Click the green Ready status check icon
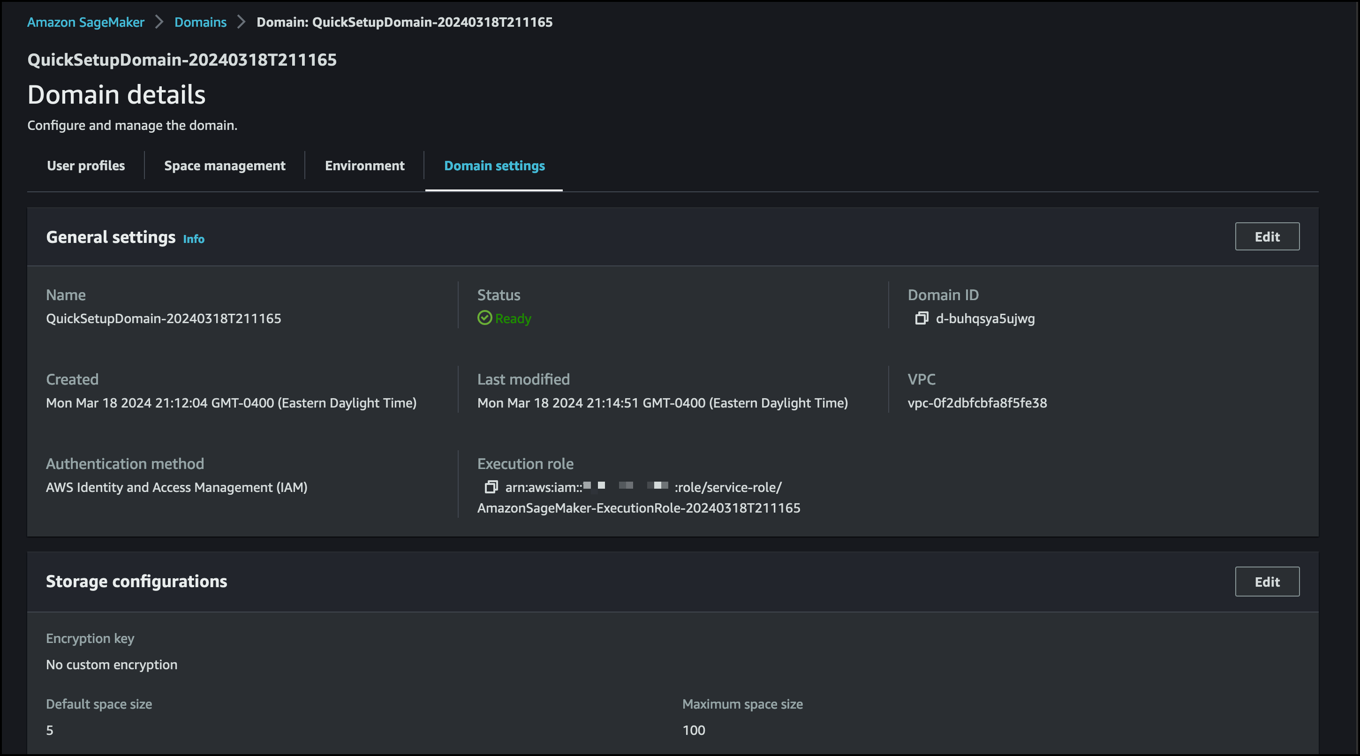 [x=484, y=318]
